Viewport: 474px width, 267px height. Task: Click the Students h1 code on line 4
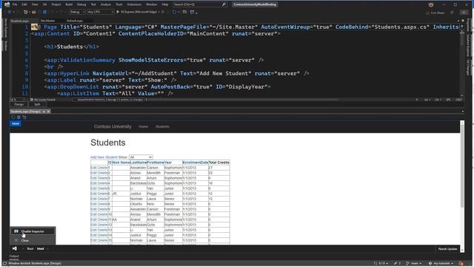tap(72, 47)
